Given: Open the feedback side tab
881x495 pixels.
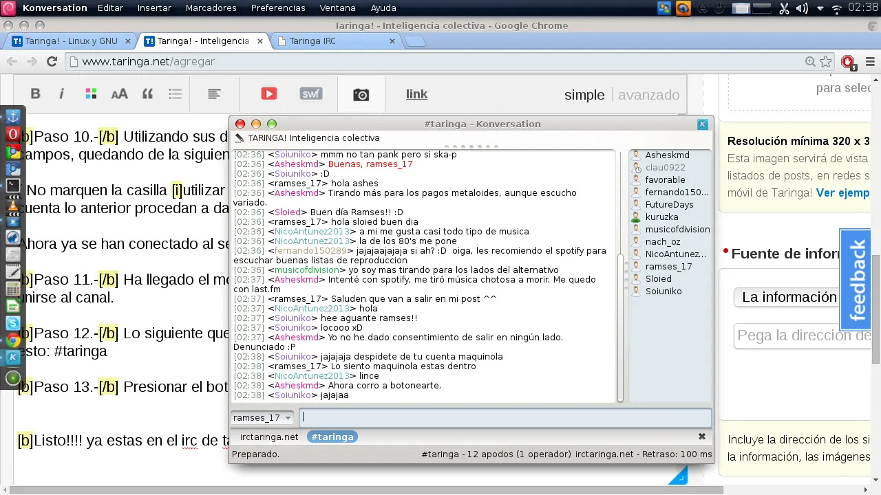Looking at the screenshot, I should coord(856,280).
